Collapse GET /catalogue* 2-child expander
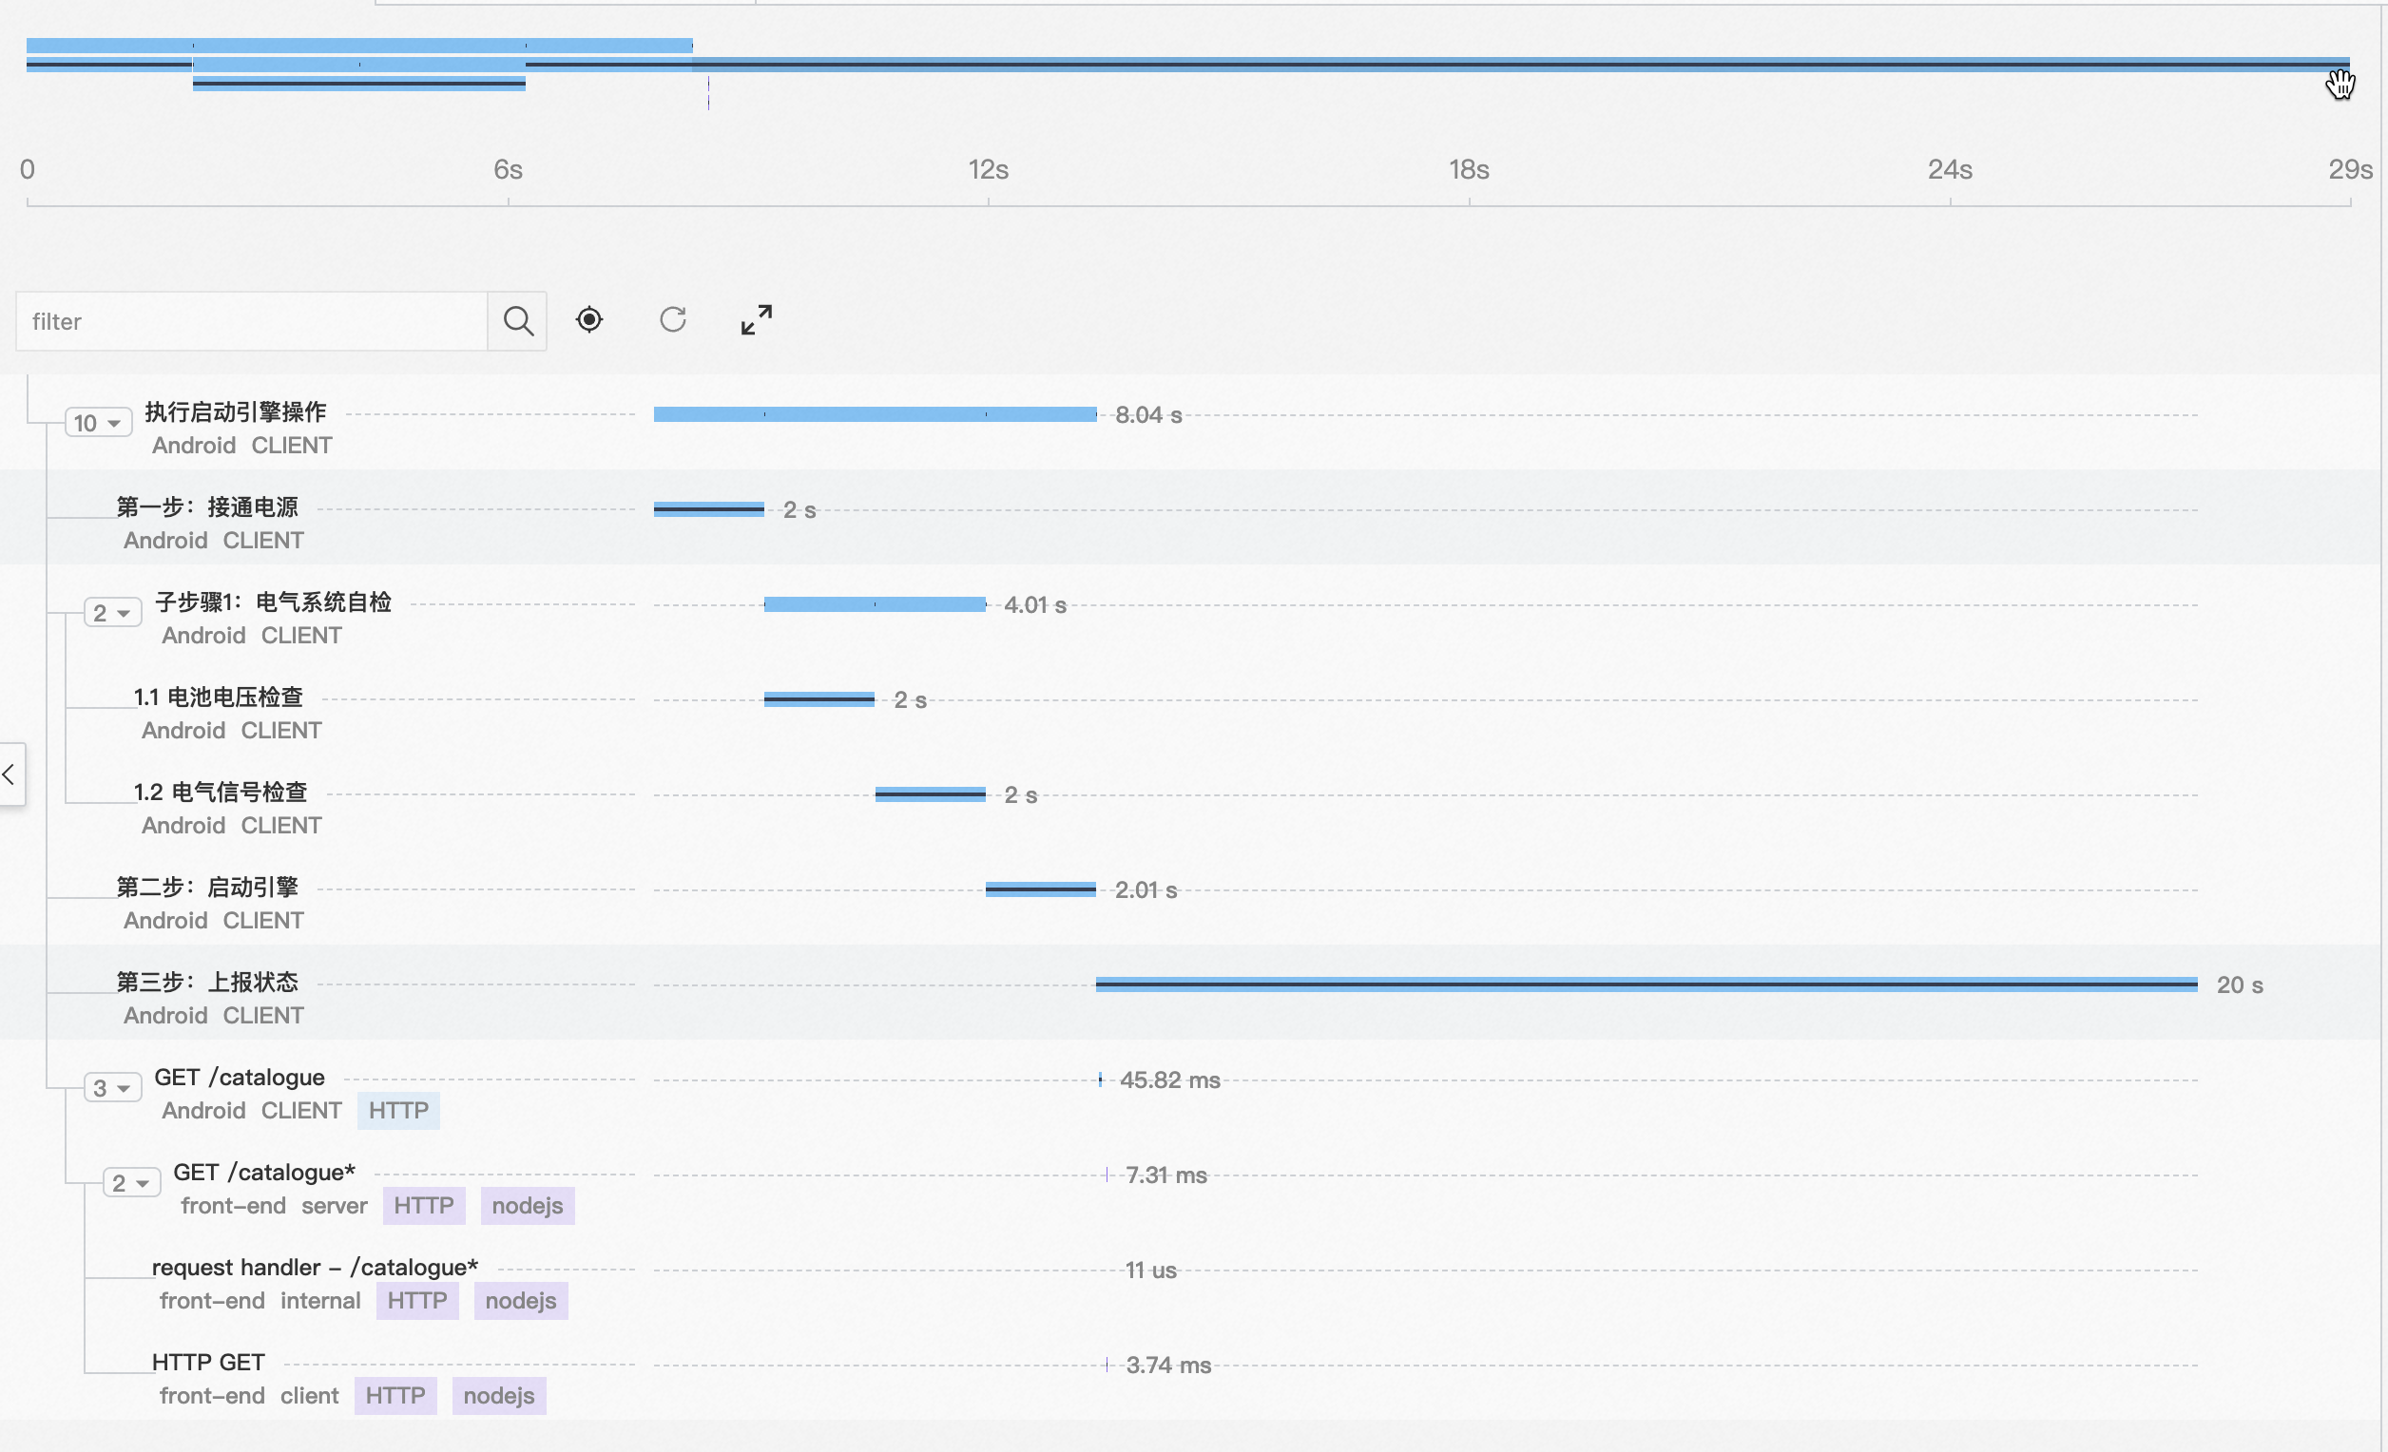2388x1452 pixels. [131, 1183]
